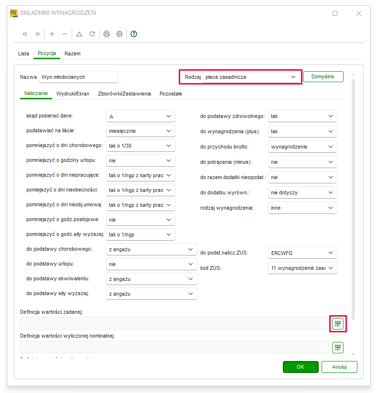Expand do podstawy ekwiwalentu dropdown
The width and height of the screenshot is (377, 393).
pyautogui.click(x=151, y=279)
